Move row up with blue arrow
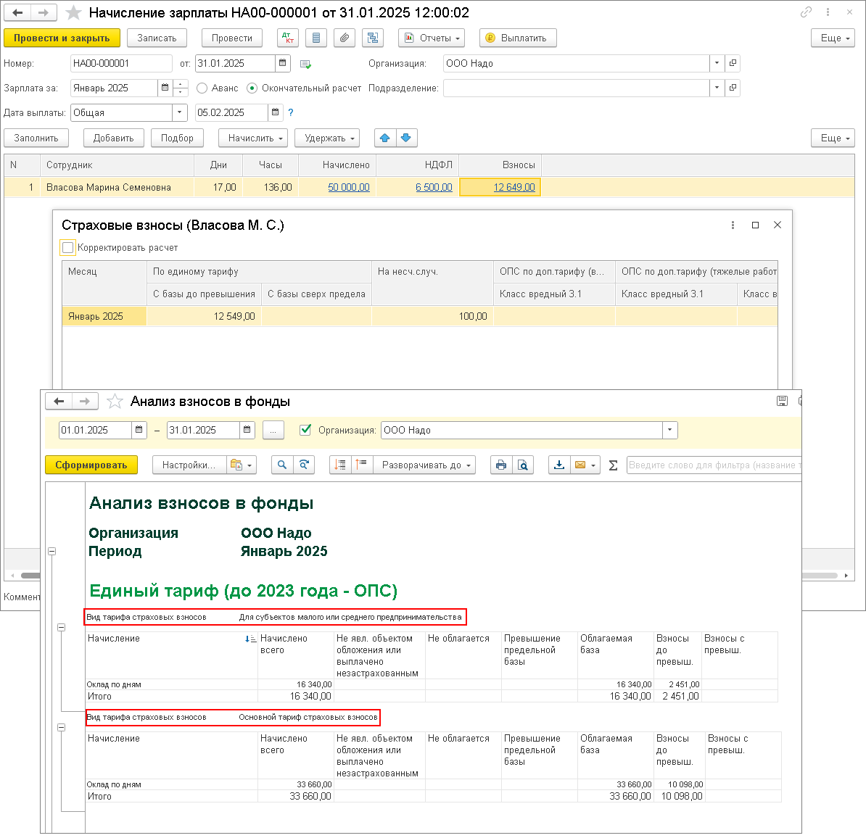 [x=385, y=138]
